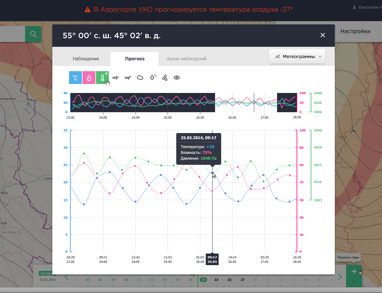Screen dimensions: 382x293
Task: Open the Настройки link
Action: pyautogui.click(x=355, y=31)
